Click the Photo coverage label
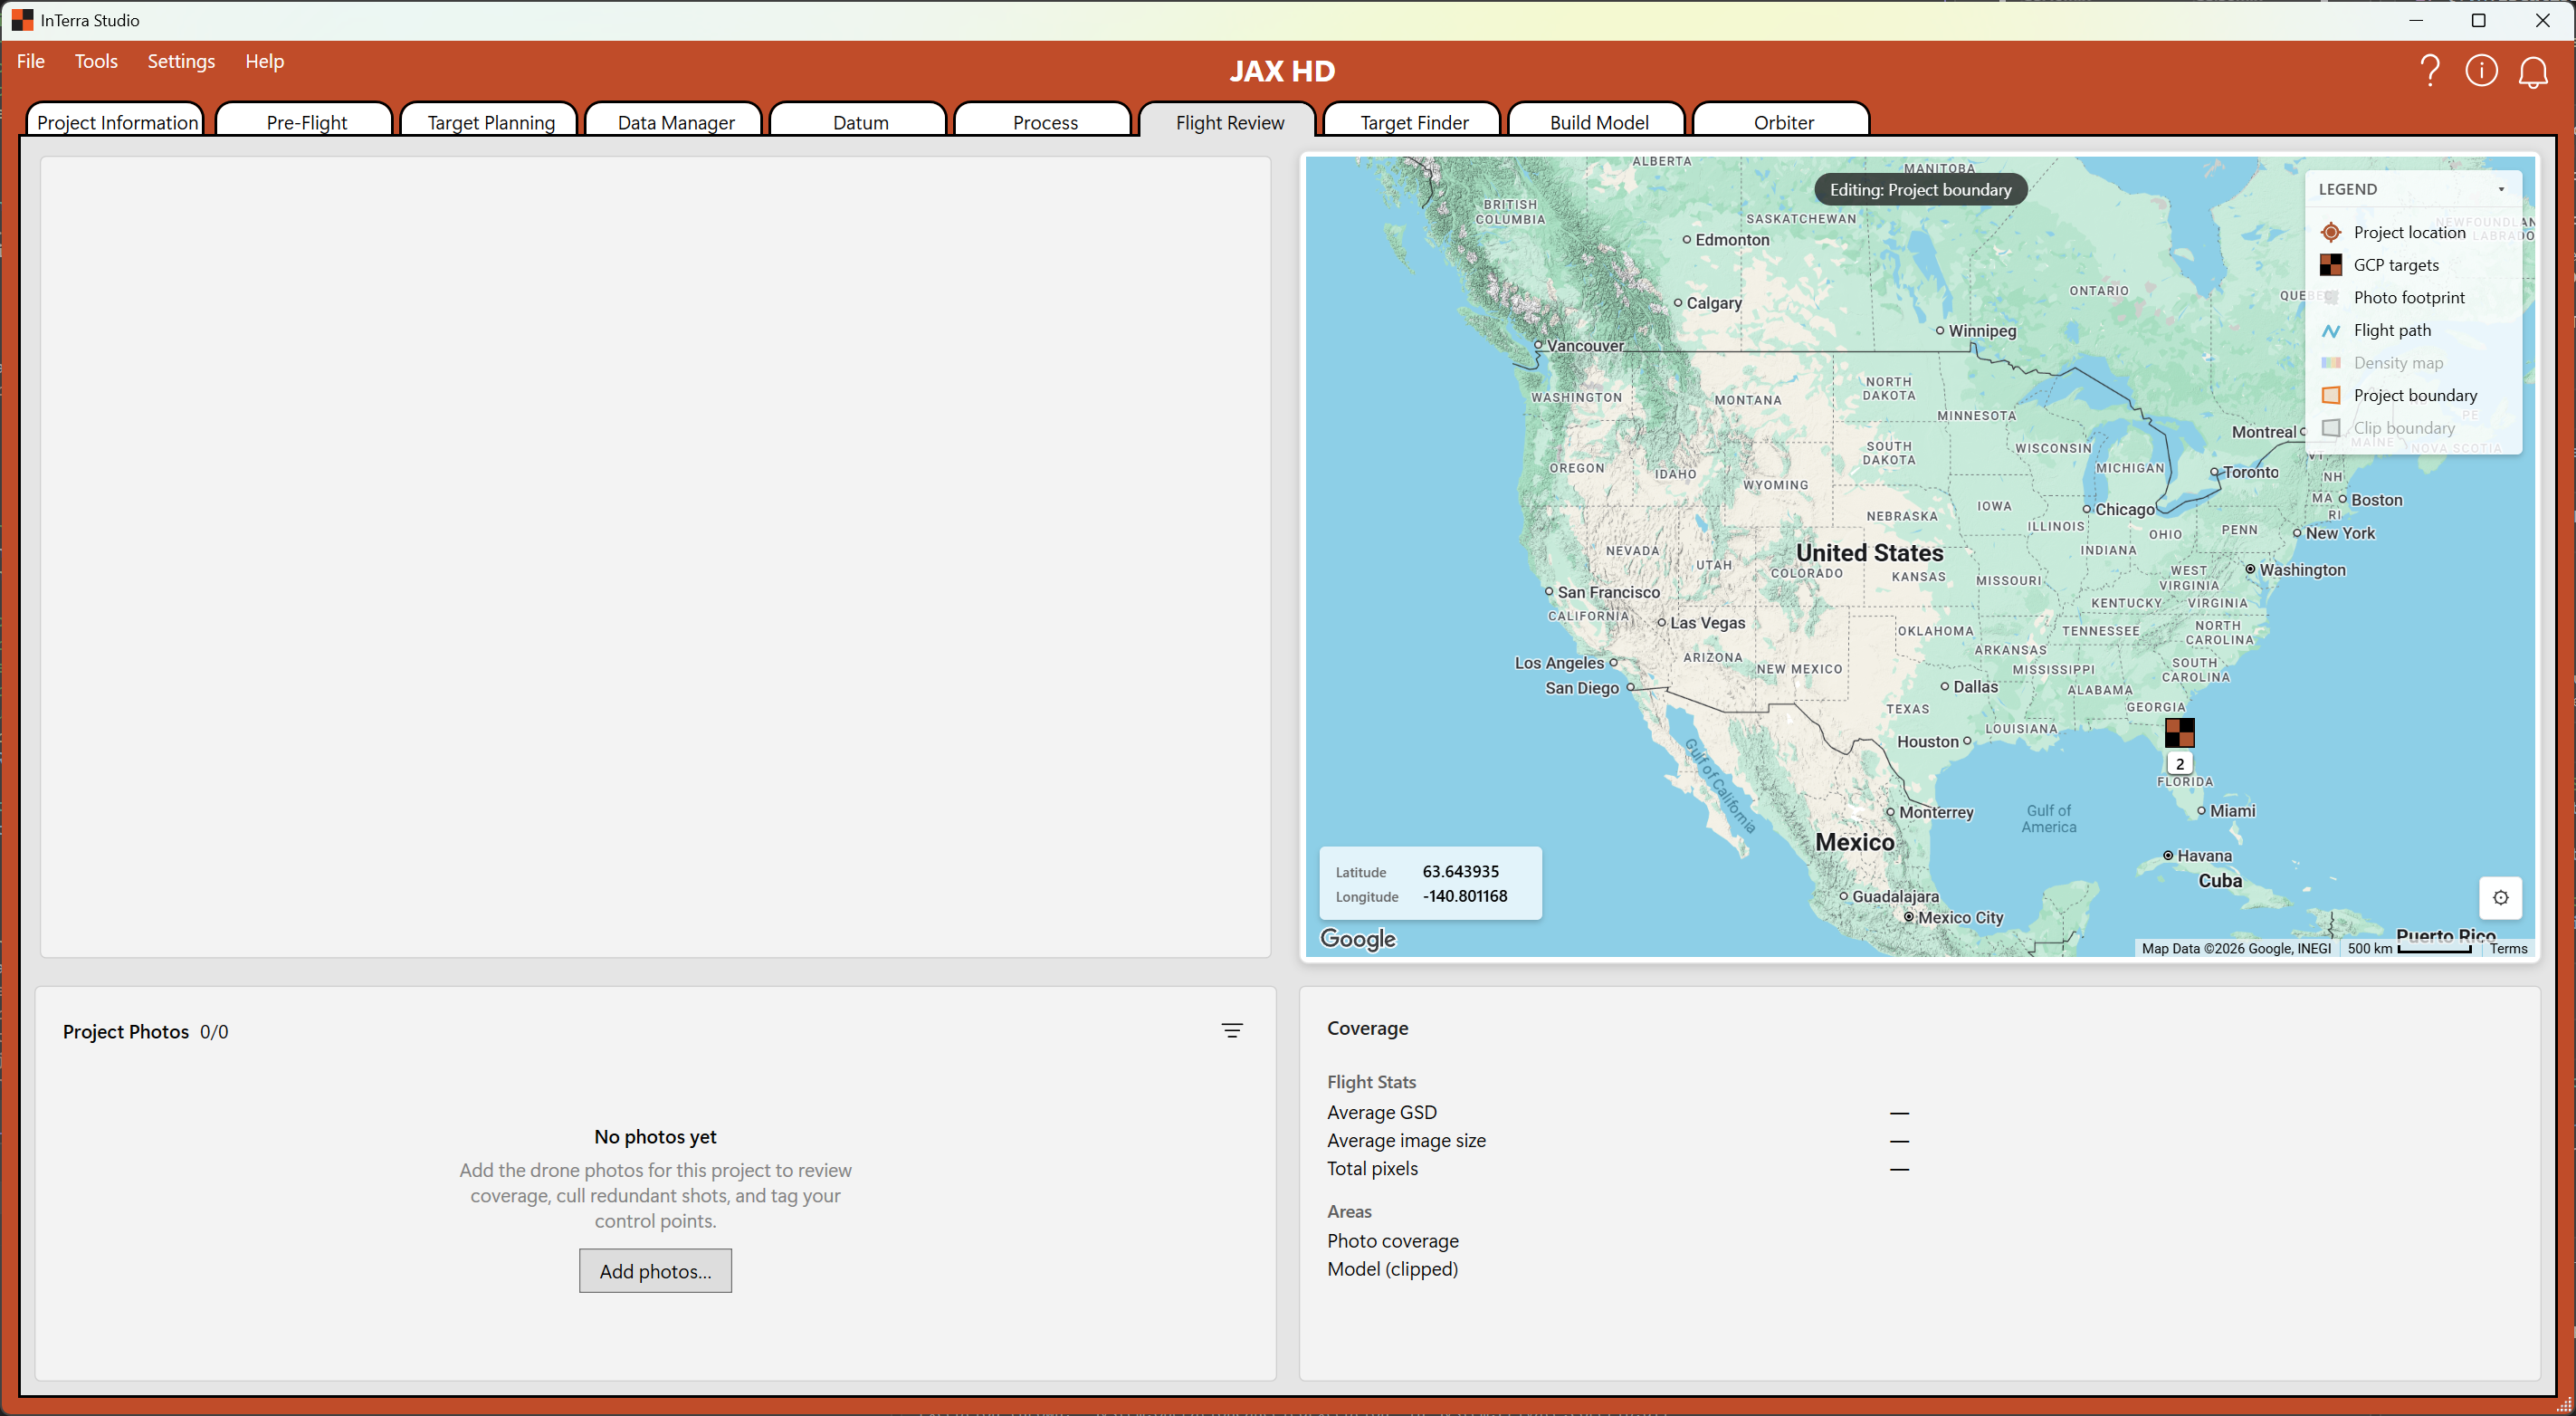 click(1393, 1241)
